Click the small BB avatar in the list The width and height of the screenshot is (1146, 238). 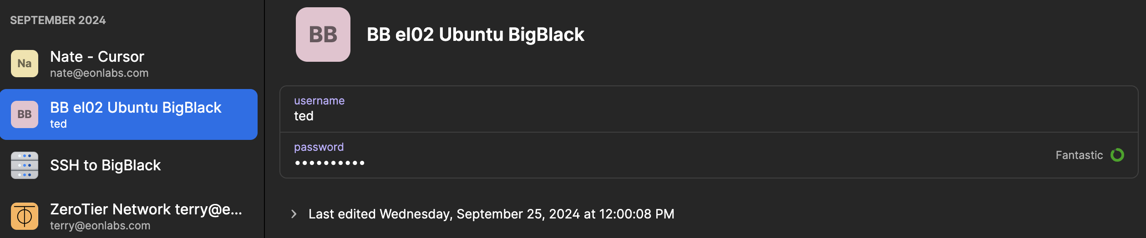click(x=25, y=114)
